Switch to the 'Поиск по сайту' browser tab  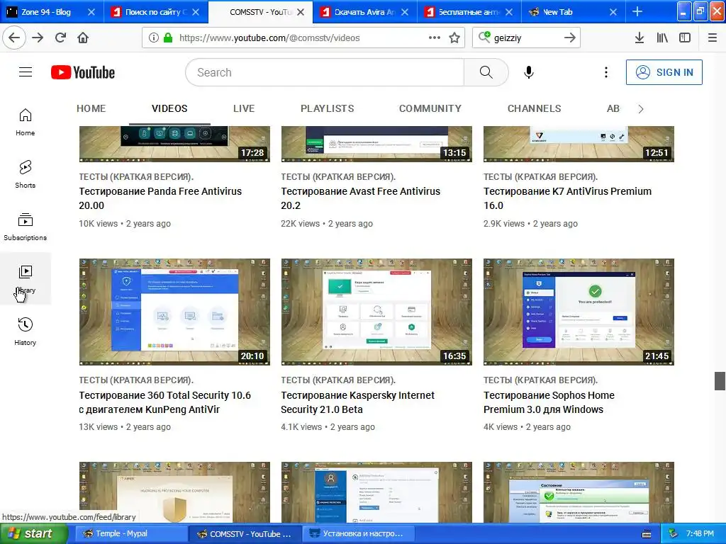tap(153, 12)
